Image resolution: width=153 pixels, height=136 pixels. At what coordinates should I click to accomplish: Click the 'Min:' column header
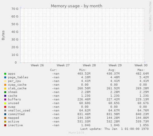83,70
